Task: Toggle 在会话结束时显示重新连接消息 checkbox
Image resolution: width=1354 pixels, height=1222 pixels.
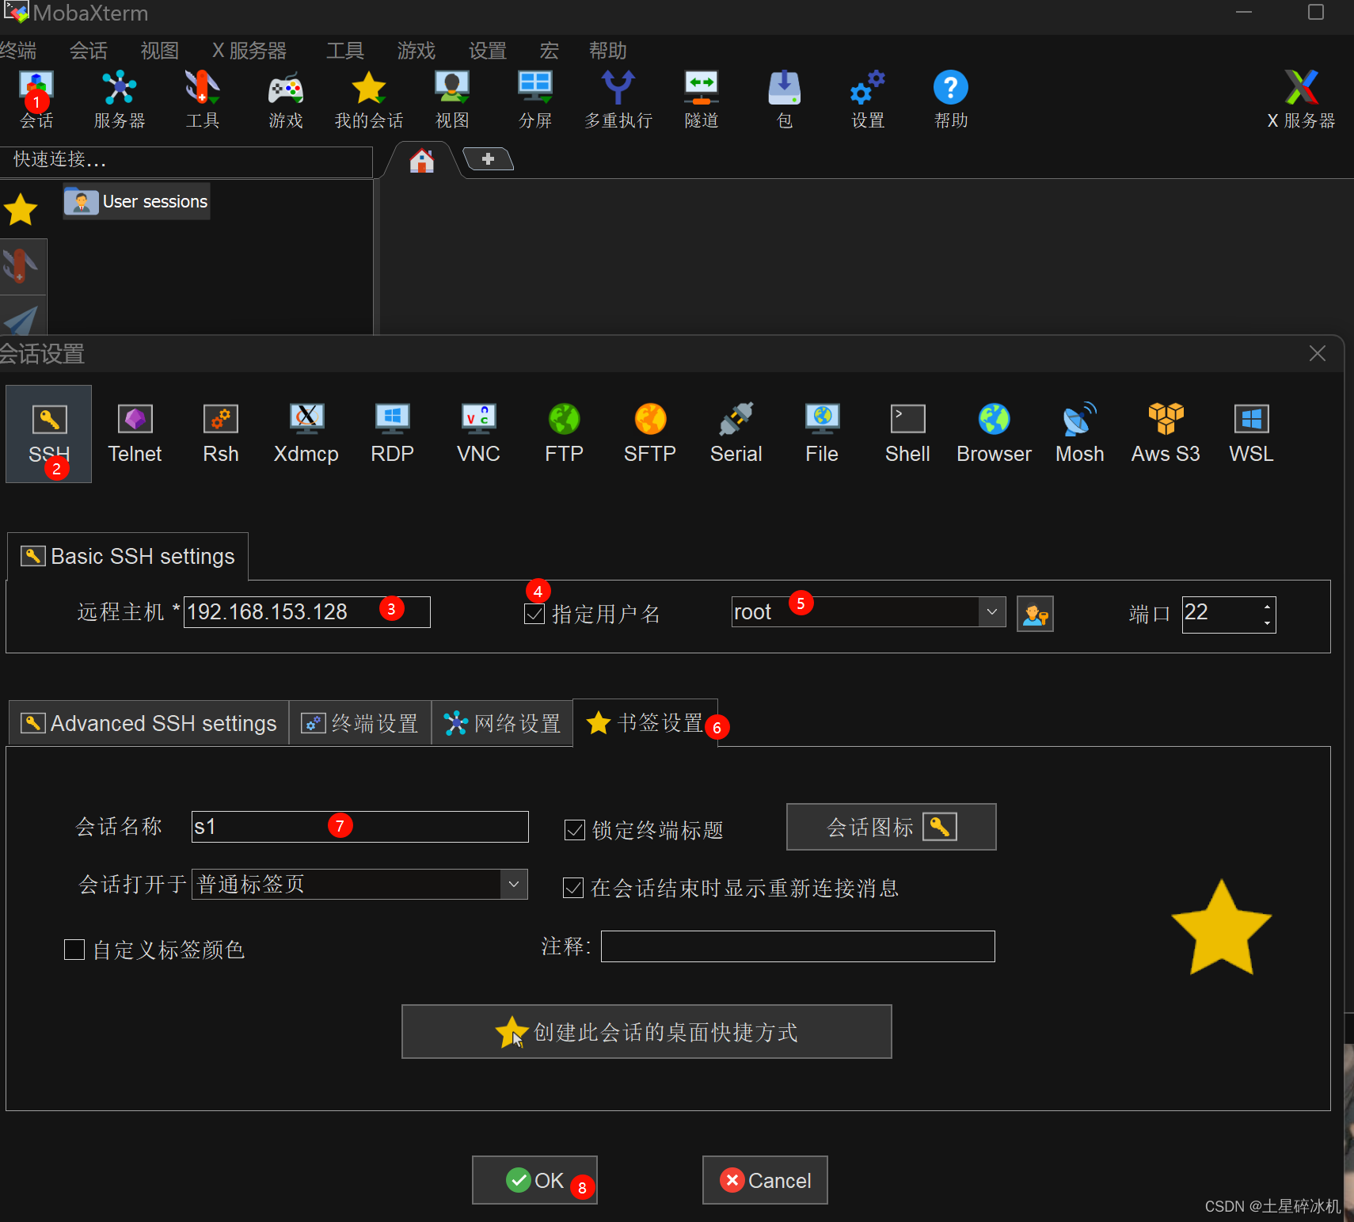Action: point(573,888)
